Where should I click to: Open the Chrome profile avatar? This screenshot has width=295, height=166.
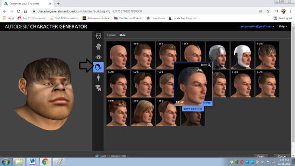(283, 11)
